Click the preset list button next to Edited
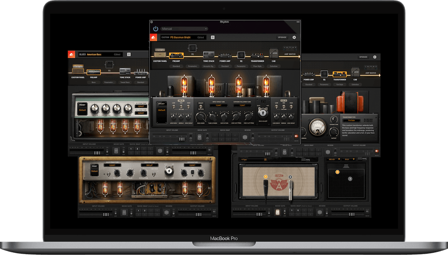The image size is (448, 255). pyautogui.click(x=212, y=38)
